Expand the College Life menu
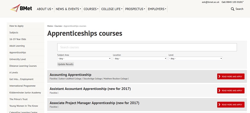The height and width of the screenshot is (113, 250). click(x=112, y=9)
